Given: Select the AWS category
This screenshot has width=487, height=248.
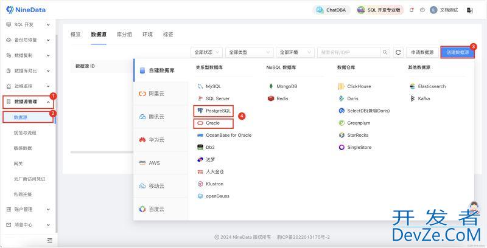Looking at the screenshot, I should [x=161, y=163].
